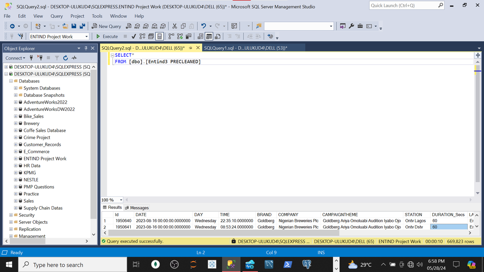The width and height of the screenshot is (484, 272).
Task: Open the Object Explorer window position dropdown
Action: coord(79,48)
